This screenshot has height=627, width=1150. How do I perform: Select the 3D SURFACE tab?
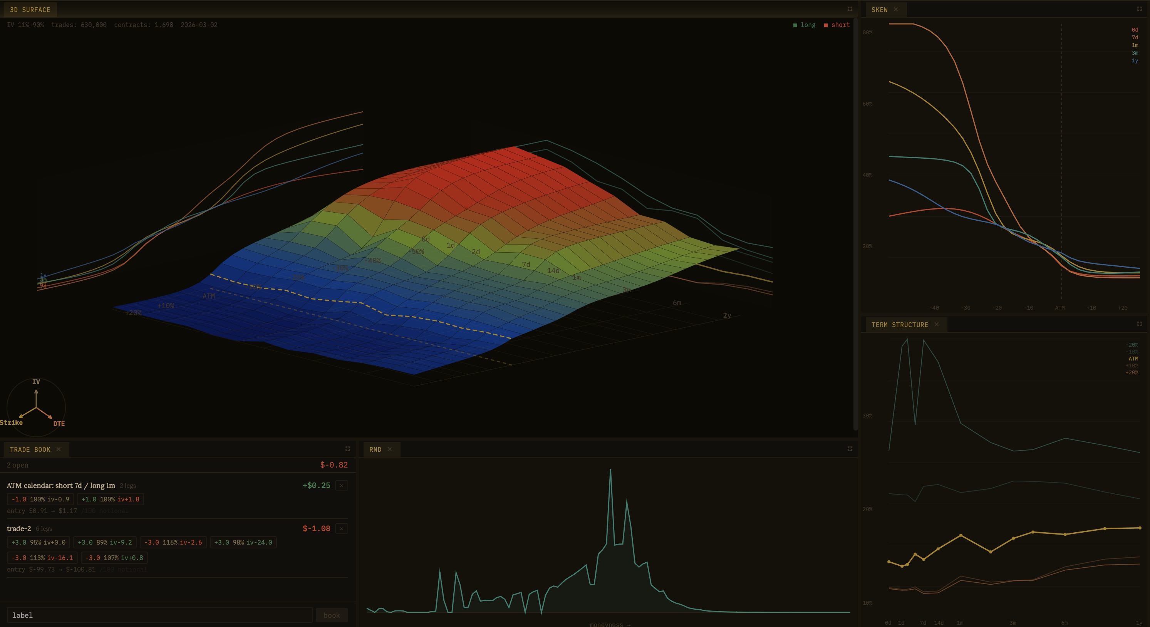coord(30,9)
